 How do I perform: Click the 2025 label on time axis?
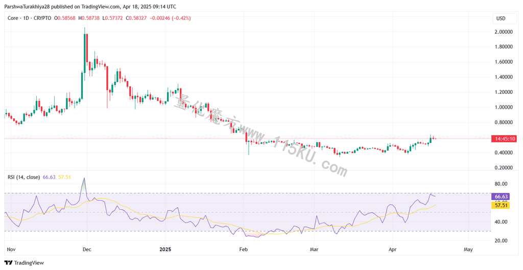pyautogui.click(x=165, y=250)
